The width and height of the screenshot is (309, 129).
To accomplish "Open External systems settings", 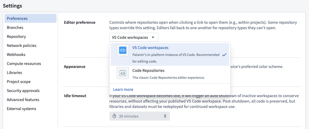I will coord(21,109).
